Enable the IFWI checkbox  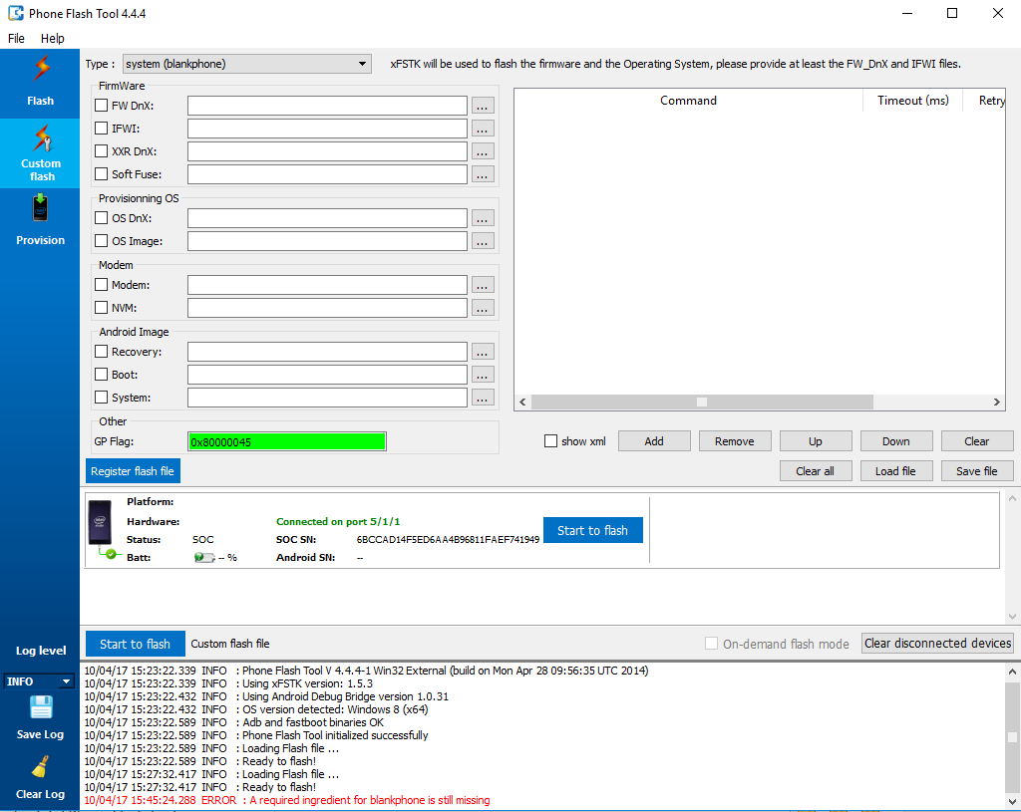tap(101, 129)
